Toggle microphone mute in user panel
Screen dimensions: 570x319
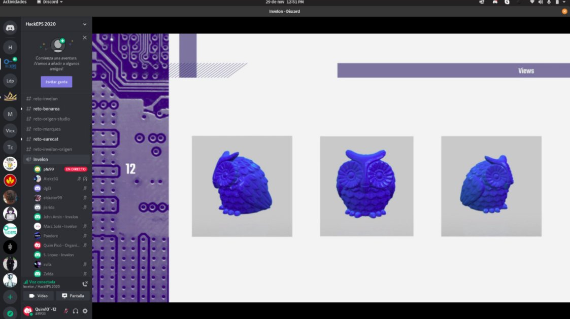pyautogui.click(x=66, y=311)
